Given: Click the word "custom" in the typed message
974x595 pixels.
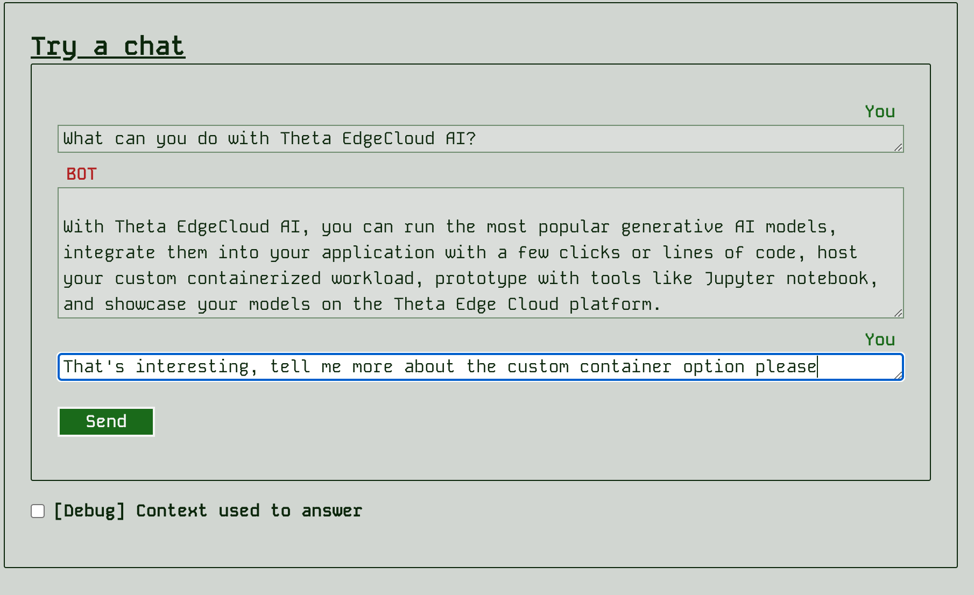Looking at the screenshot, I should click(538, 367).
